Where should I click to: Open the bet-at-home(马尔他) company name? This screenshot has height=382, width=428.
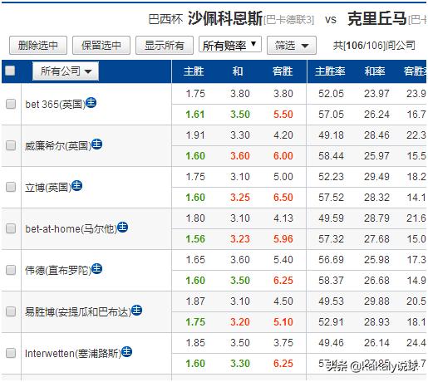pyautogui.click(x=71, y=229)
